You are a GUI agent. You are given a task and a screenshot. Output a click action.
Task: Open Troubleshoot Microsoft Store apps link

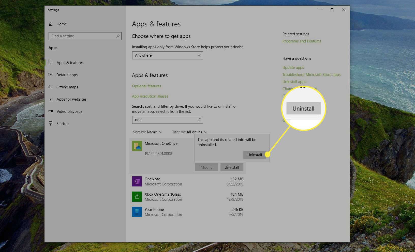312,75
